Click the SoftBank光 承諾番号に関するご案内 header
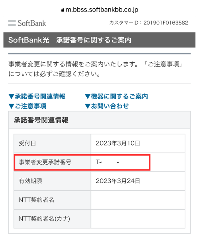Viewport: 199px width, 238px height. click(x=99, y=40)
